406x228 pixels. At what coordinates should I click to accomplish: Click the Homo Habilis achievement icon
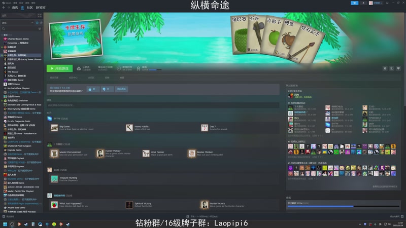[129, 128]
